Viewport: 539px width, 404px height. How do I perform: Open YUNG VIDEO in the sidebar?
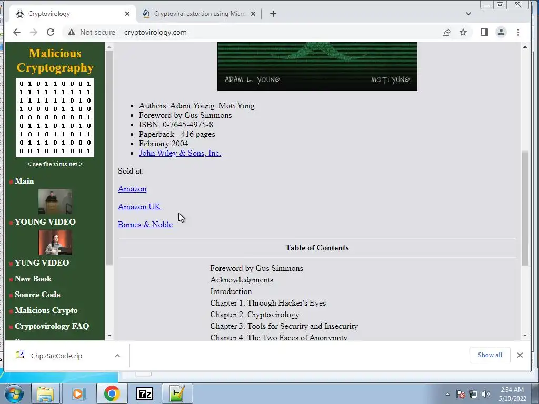[x=42, y=263]
